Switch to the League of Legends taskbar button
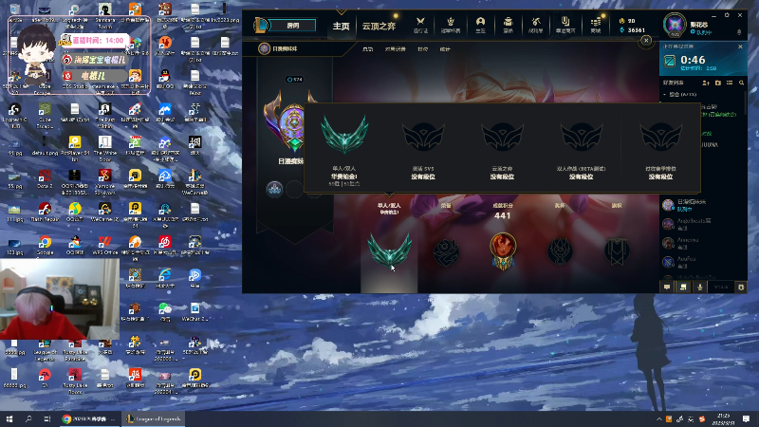 153,418
